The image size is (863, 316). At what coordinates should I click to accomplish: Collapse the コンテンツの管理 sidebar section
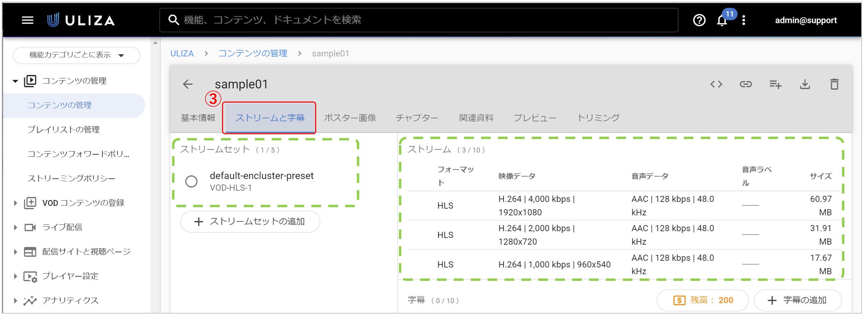pyautogui.click(x=16, y=81)
